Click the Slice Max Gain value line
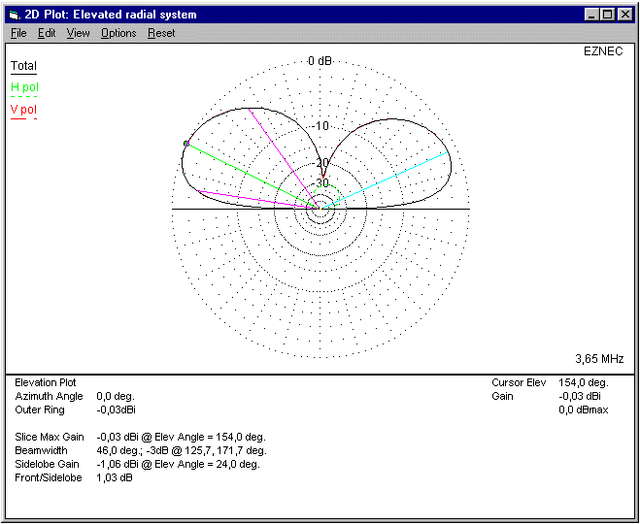640x524 pixels. pos(182,437)
